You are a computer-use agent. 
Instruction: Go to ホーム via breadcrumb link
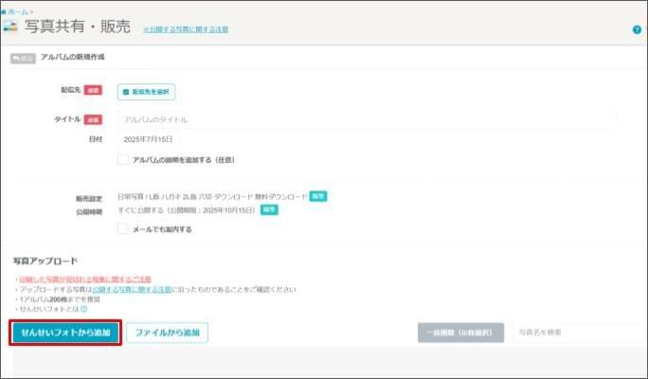18,10
